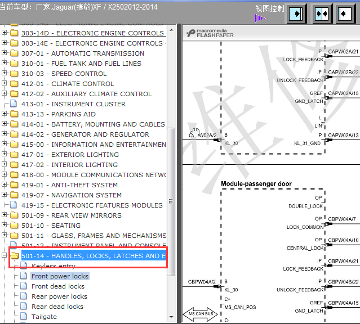This screenshot has width=360, height=324.
Task: Click the MS_CAN_POS pin label
Action: 240,307
